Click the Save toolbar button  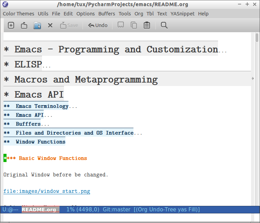click(69, 25)
